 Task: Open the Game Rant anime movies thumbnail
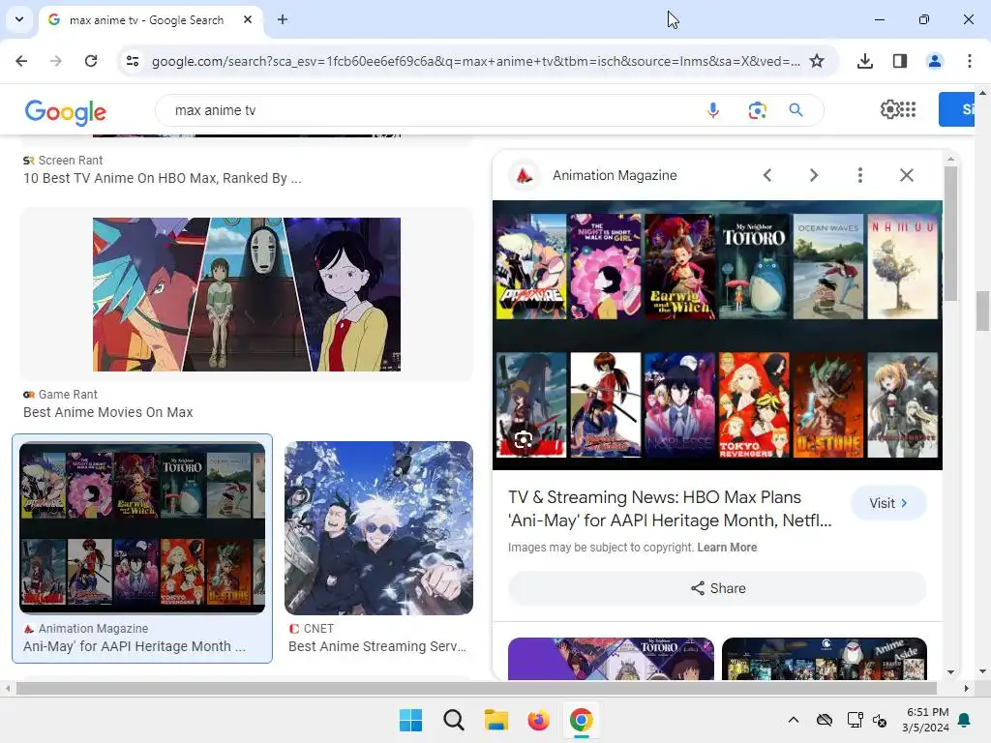[247, 294]
